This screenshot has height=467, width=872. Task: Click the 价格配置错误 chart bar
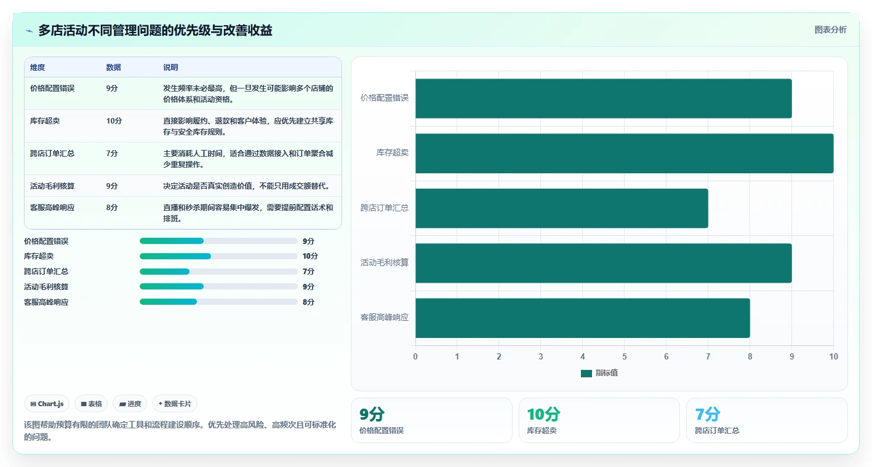(604, 98)
